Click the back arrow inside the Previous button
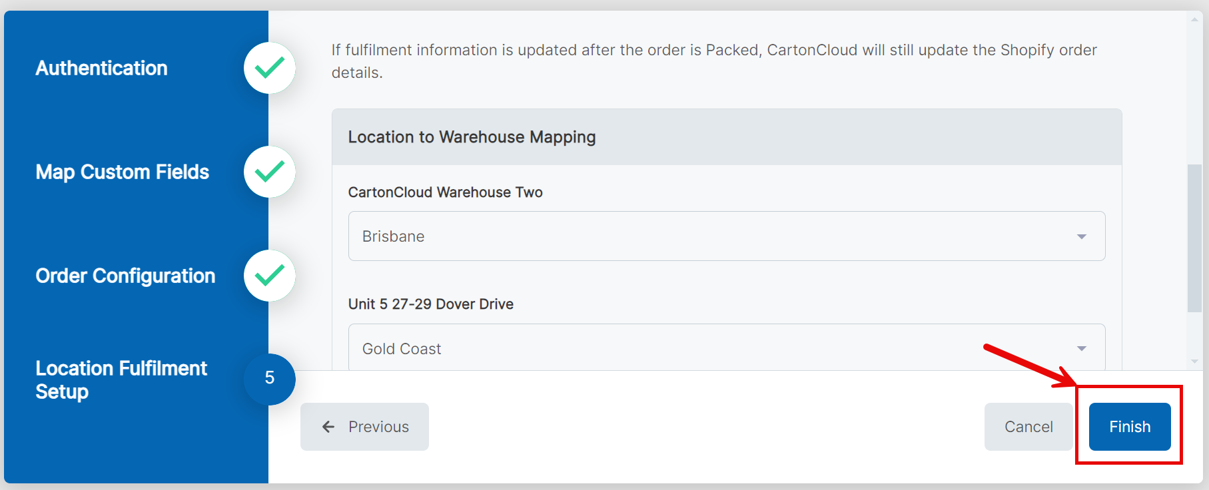 pos(328,427)
